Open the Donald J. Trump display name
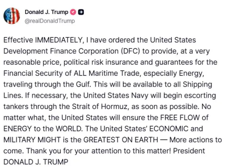This screenshot has width=228, height=167. pos(46,12)
